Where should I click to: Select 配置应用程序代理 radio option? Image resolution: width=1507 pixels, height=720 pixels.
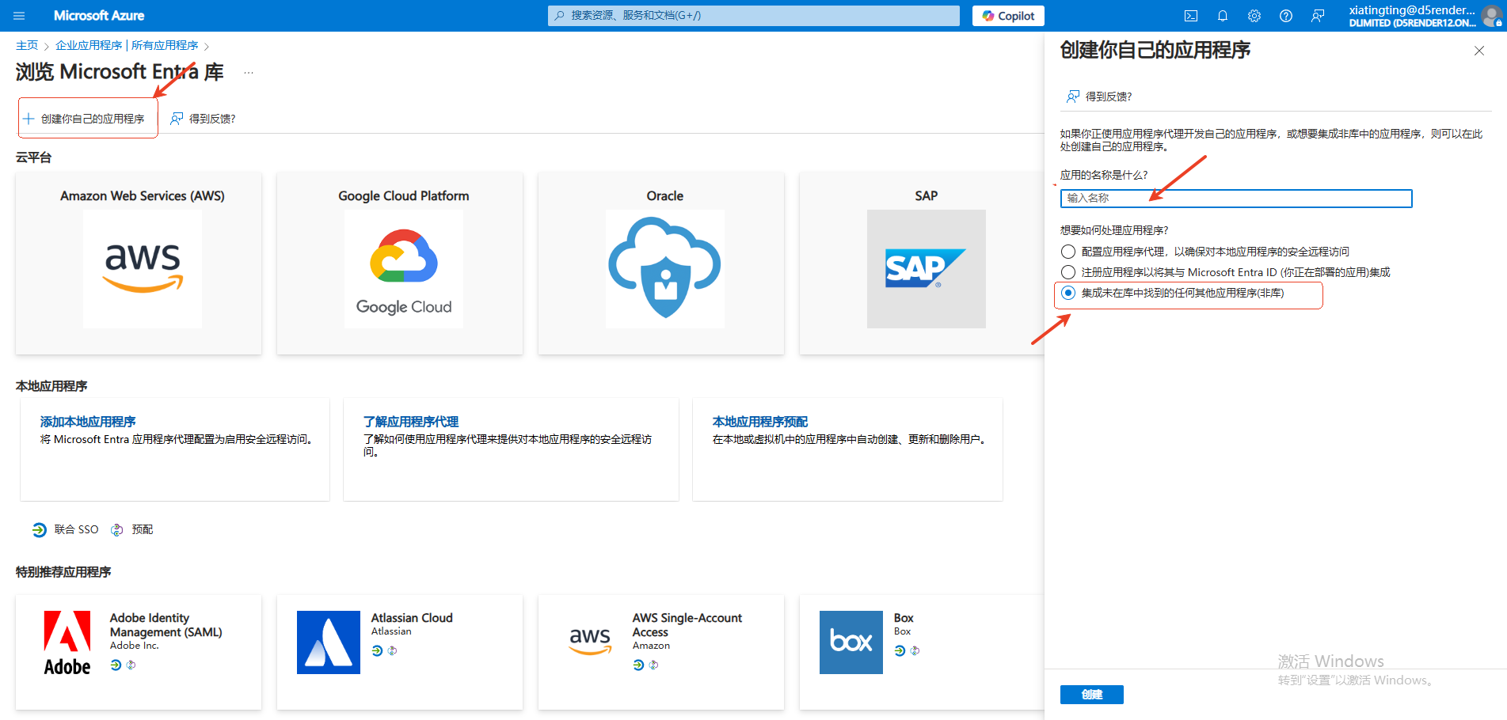(1068, 252)
